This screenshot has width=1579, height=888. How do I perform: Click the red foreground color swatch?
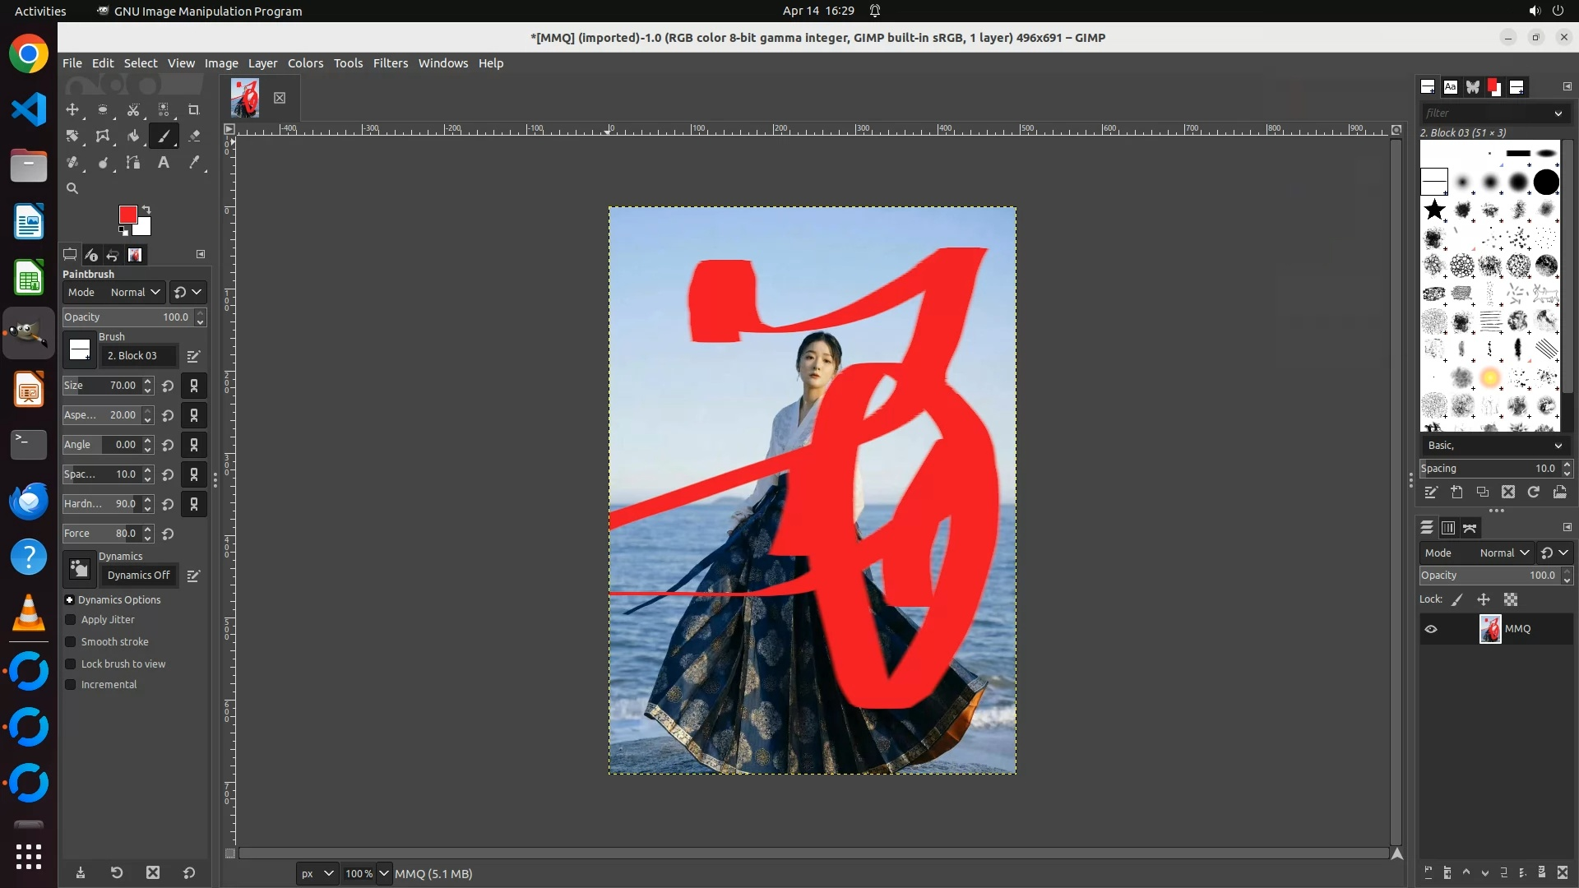127,214
